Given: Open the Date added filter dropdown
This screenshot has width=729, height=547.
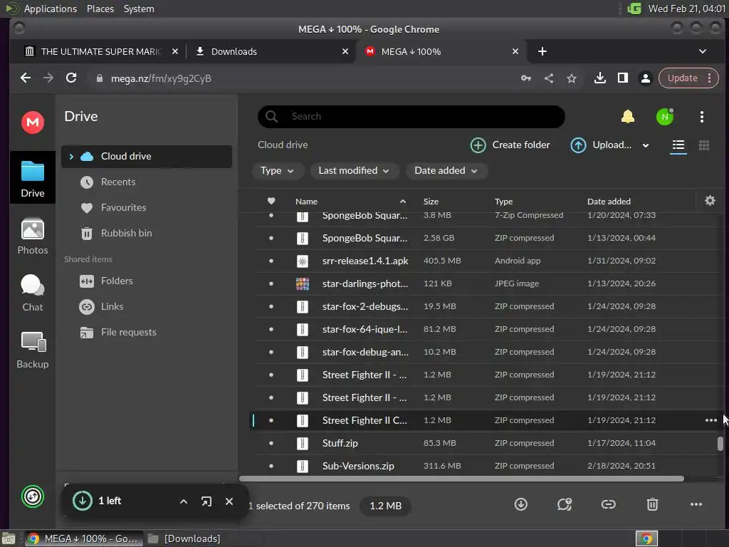Looking at the screenshot, I should tap(446, 171).
